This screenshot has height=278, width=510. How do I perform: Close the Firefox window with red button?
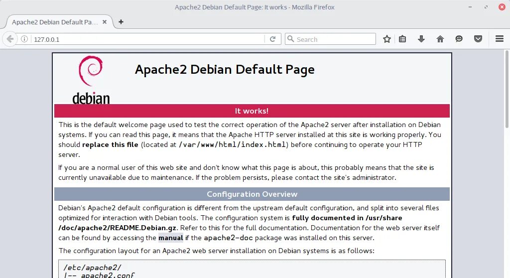click(x=502, y=7)
